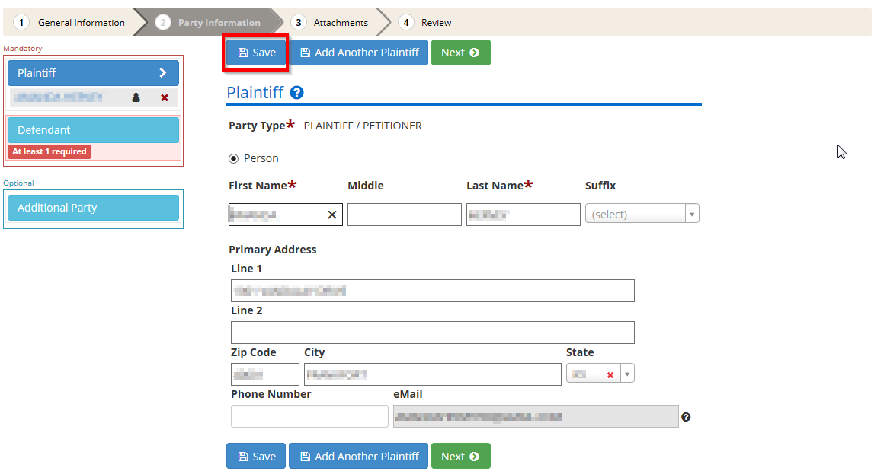887x471 pixels.
Task: Click the Plaintiff help question mark icon
Action: [x=297, y=93]
